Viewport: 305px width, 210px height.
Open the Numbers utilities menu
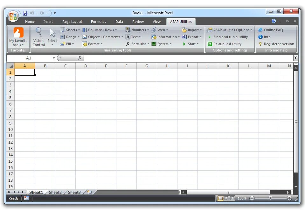coord(137,30)
